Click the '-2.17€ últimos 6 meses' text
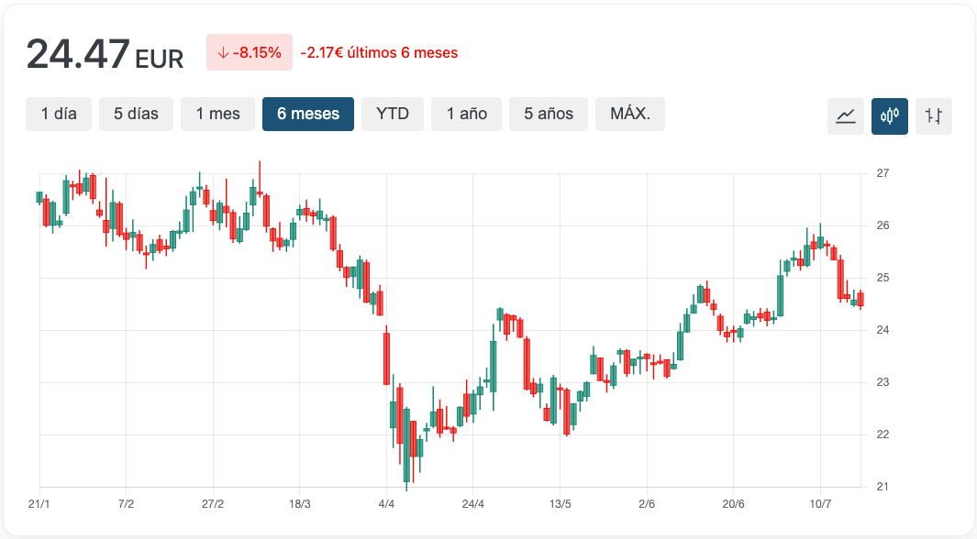 380,53
